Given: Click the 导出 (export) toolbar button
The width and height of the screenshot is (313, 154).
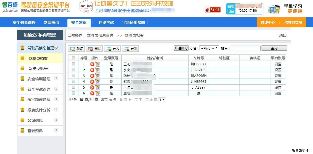Looking at the screenshot, I should (x=131, y=49).
